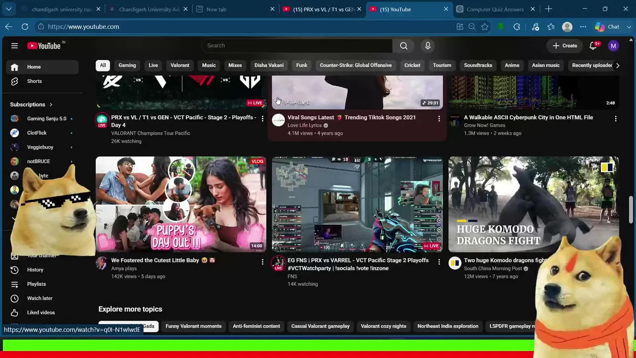Open the video titled Viral Songs Latest
This screenshot has height=358, width=636.
point(352,117)
